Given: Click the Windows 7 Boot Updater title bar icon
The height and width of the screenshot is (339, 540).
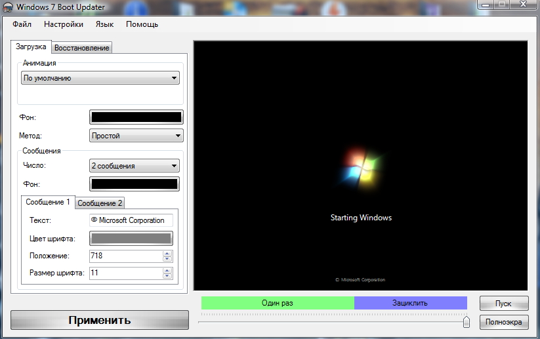Looking at the screenshot, I should [7, 7].
